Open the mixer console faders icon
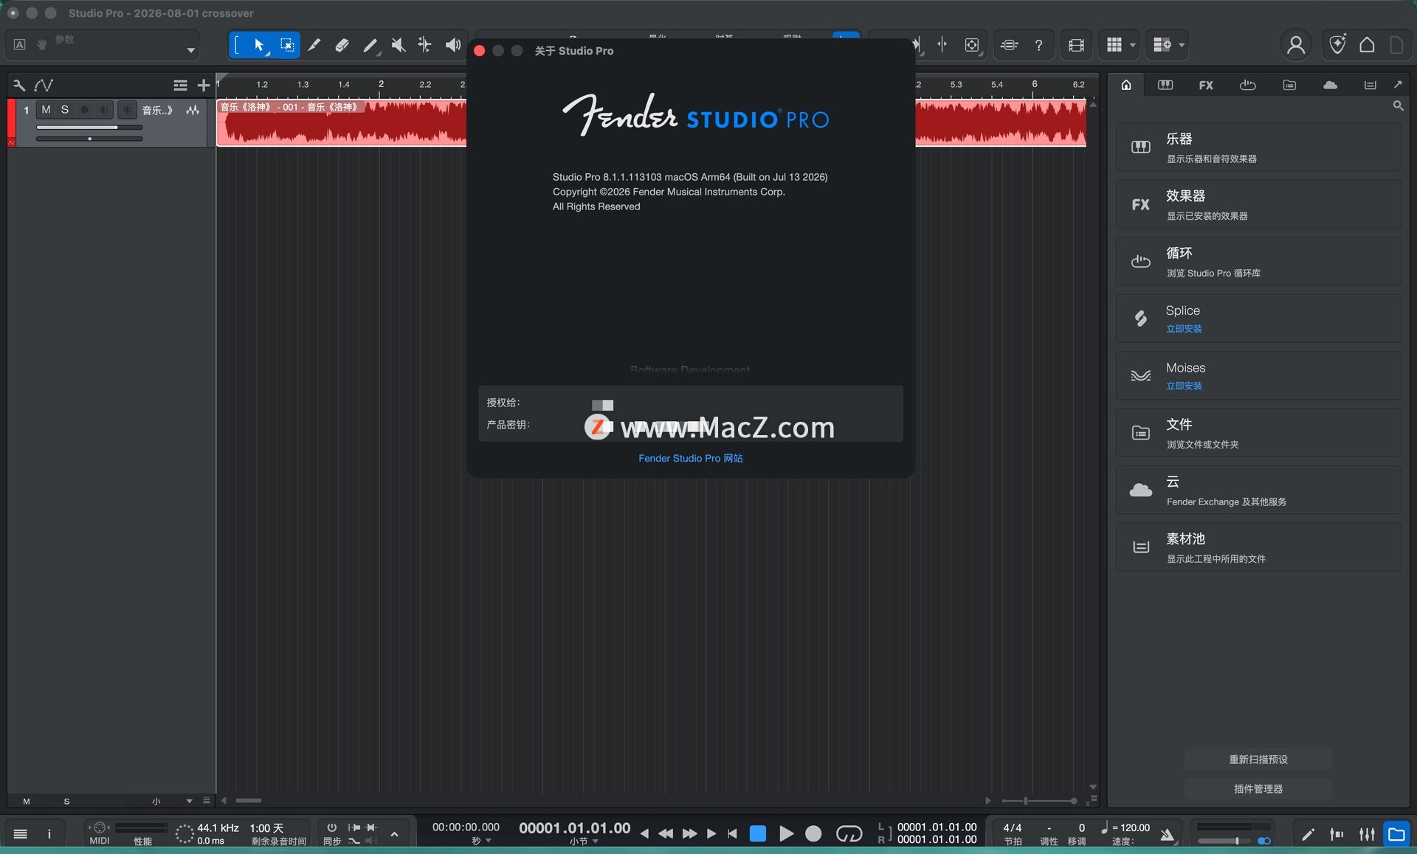This screenshot has height=854, width=1417. click(1367, 834)
